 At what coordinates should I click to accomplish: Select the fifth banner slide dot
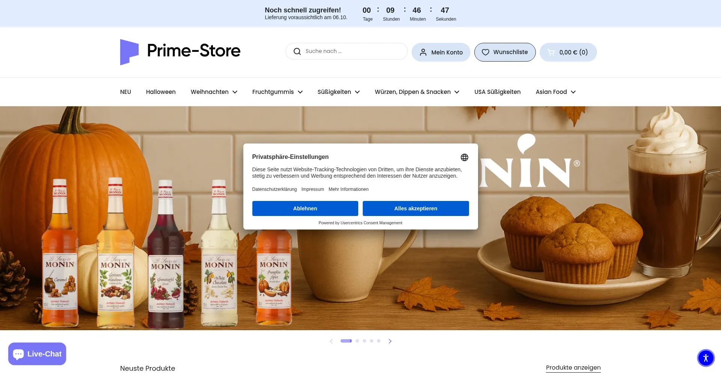pyautogui.click(x=379, y=341)
